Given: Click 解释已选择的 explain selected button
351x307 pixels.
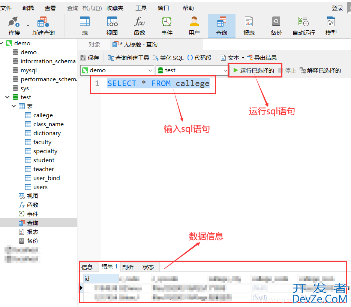Looking at the screenshot, I should (320, 71).
